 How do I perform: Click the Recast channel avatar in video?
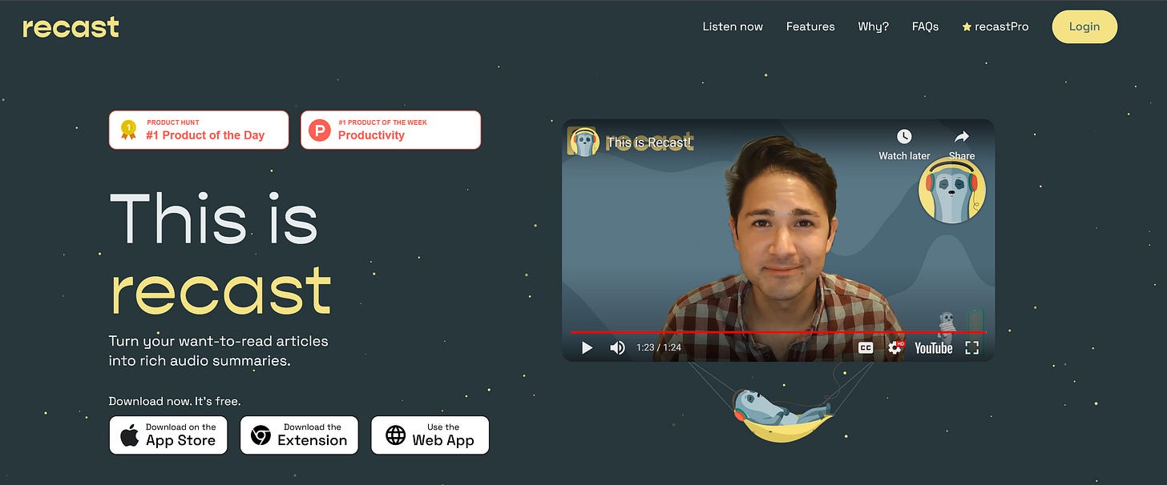(583, 142)
